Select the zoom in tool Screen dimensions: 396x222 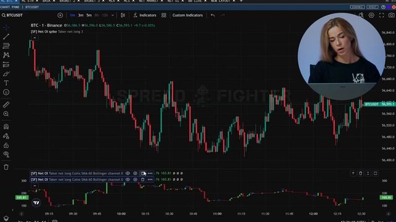point(6,114)
